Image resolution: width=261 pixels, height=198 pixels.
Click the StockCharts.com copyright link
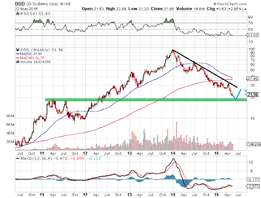coord(230,4)
